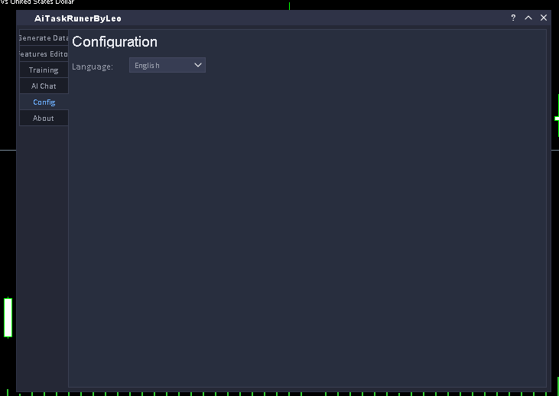Click the empty area of Configuration panel

(306, 229)
